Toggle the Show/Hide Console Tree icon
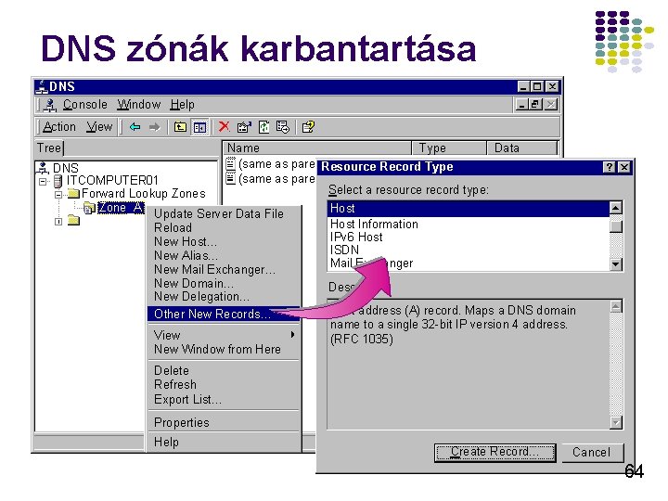Screen dimensions: 668x501 (x=199, y=127)
